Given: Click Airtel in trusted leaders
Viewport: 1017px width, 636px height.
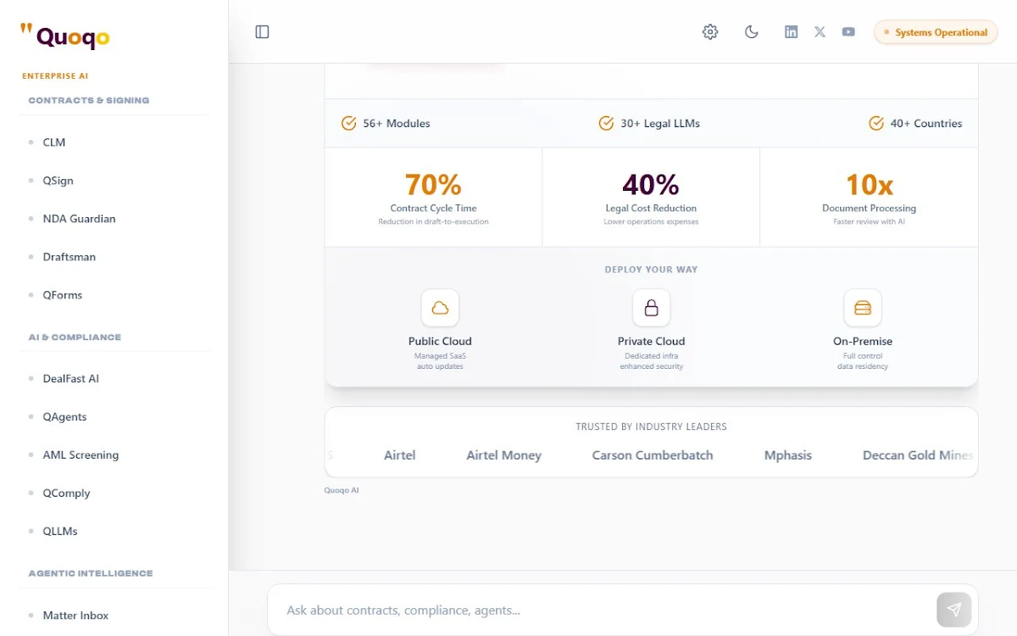Looking at the screenshot, I should (400, 455).
